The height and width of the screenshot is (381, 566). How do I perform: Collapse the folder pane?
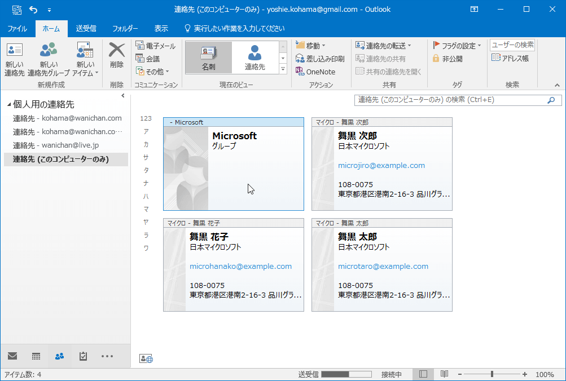122,95
